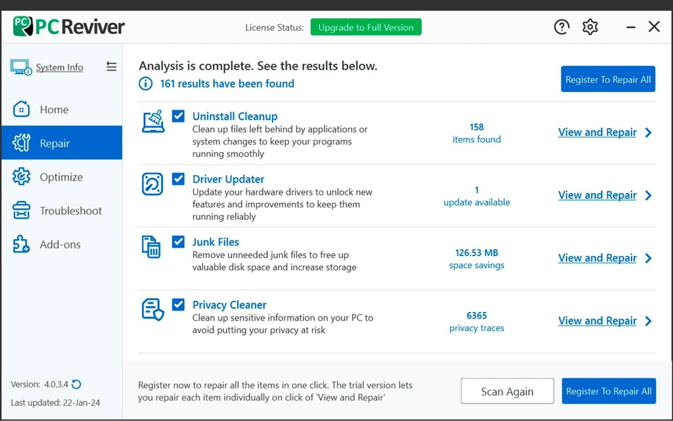Click the info icon beside results count
The height and width of the screenshot is (421, 673).
pos(145,83)
